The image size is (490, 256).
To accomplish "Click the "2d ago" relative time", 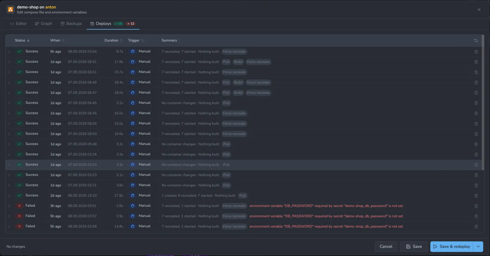I will pos(56,196).
